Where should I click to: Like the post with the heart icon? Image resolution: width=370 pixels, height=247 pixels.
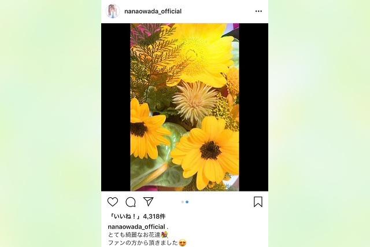[113, 202]
